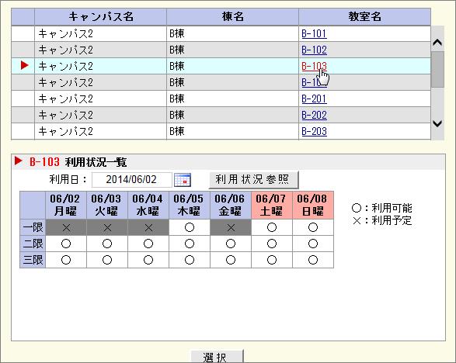Click the 選択 button
The image size is (456, 363).
[x=217, y=357]
